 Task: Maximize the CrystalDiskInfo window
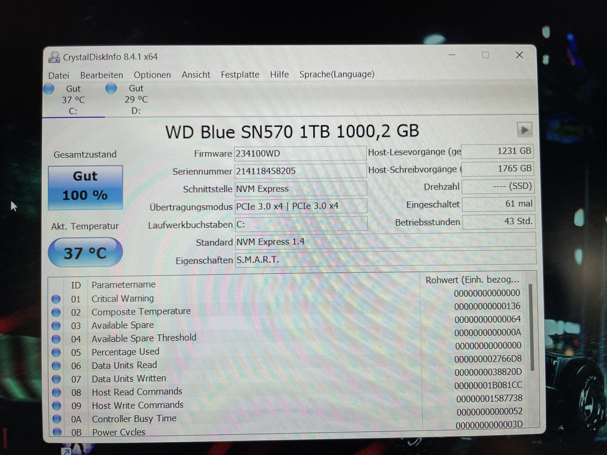pyautogui.click(x=485, y=55)
